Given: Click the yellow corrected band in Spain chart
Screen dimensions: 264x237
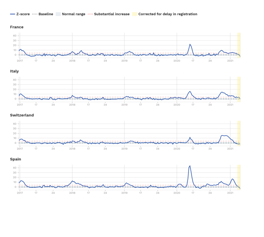Looking at the screenshot, I should 239,177.
